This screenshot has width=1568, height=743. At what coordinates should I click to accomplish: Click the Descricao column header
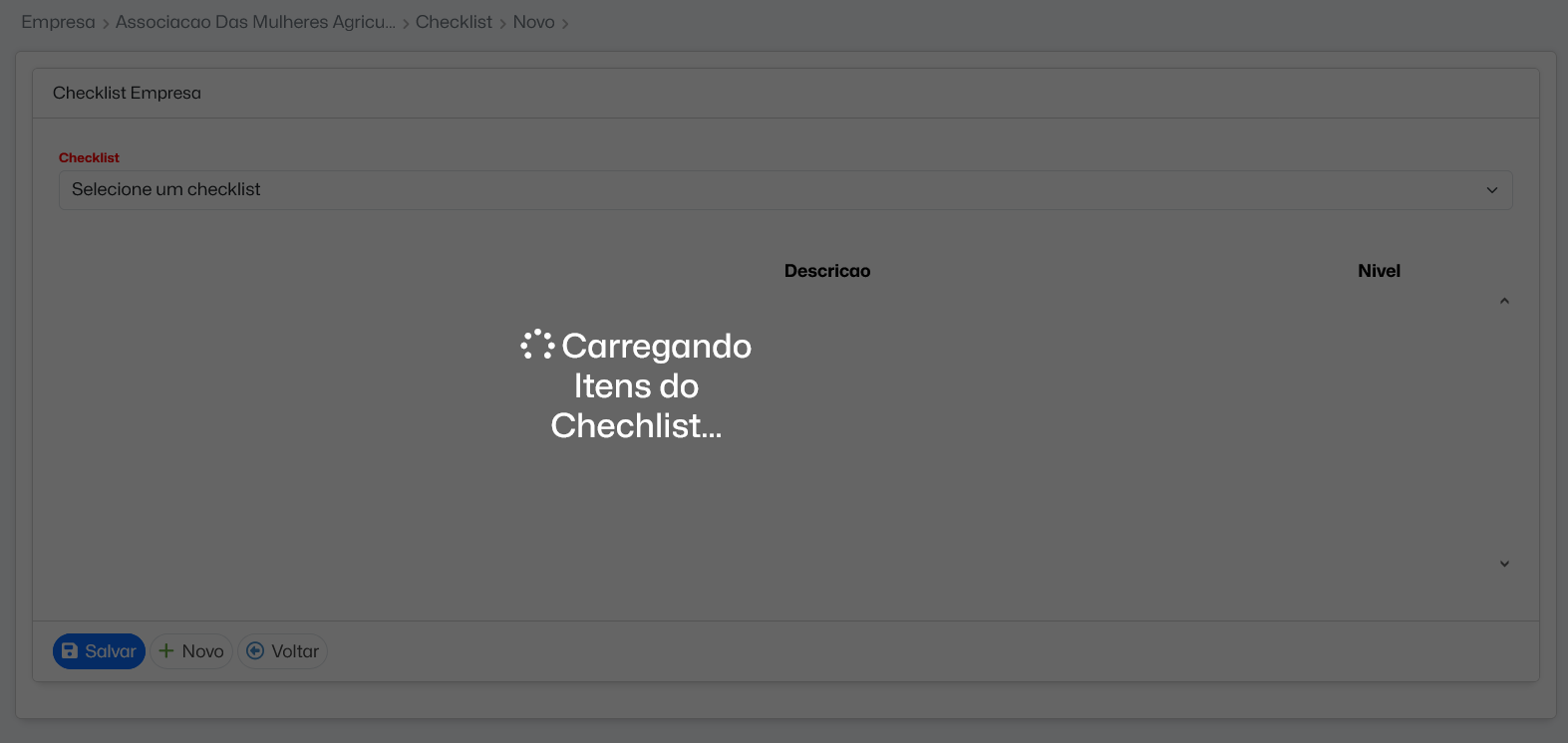point(827,271)
